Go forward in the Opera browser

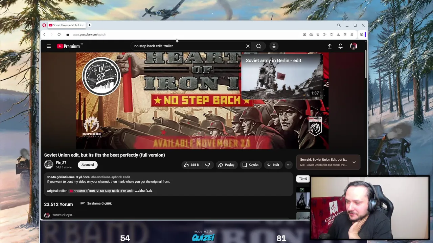pos(51,34)
